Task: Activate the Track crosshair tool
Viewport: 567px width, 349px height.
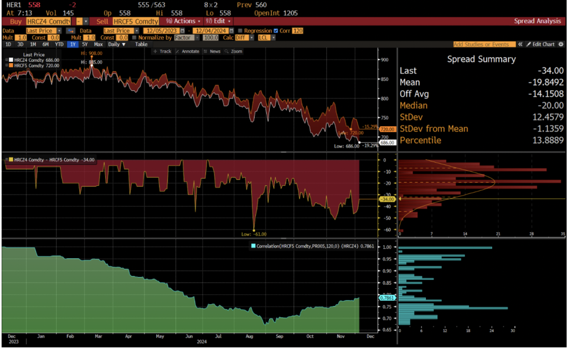Action: (x=163, y=51)
